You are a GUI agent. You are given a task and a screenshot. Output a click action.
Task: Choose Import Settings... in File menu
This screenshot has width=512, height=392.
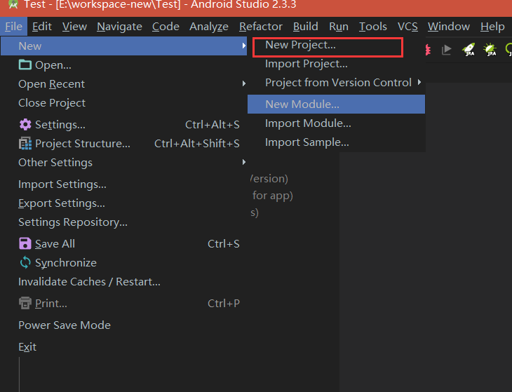tap(123, 184)
